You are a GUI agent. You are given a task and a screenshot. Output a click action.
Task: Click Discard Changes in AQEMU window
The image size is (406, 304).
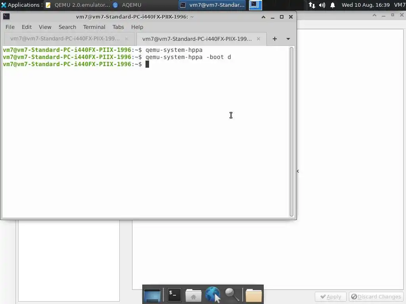[376, 297]
